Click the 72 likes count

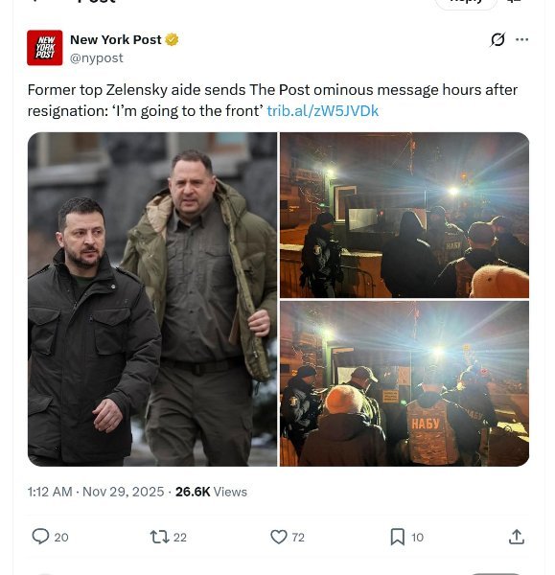(x=298, y=538)
